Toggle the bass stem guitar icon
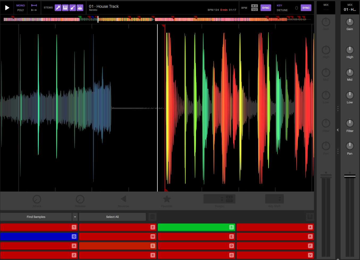The image size is (360, 260). click(73, 8)
